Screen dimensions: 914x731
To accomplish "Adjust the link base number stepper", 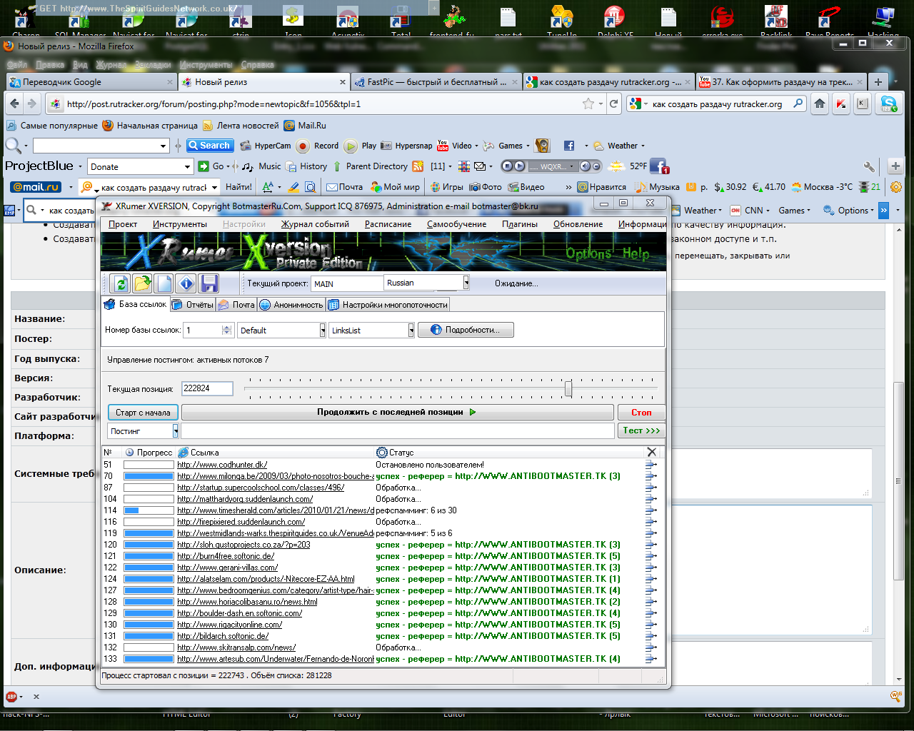I will 226,330.
